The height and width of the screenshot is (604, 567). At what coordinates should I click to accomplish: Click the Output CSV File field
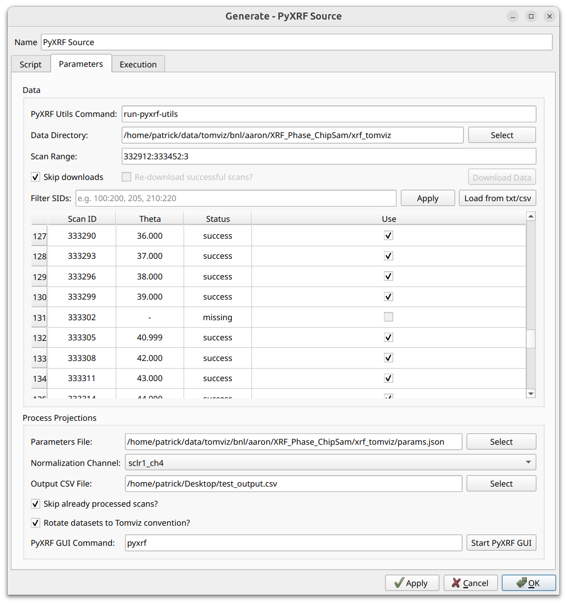293,484
